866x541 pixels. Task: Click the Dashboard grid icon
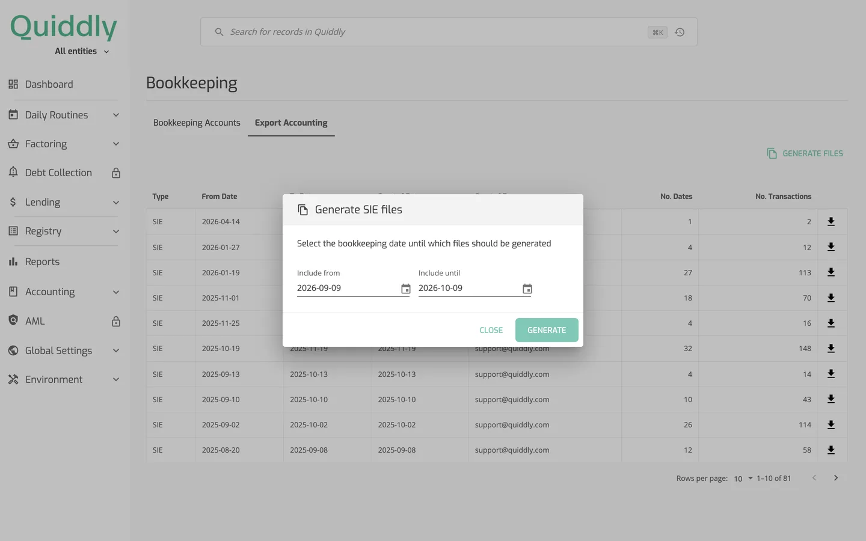(13, 84)
